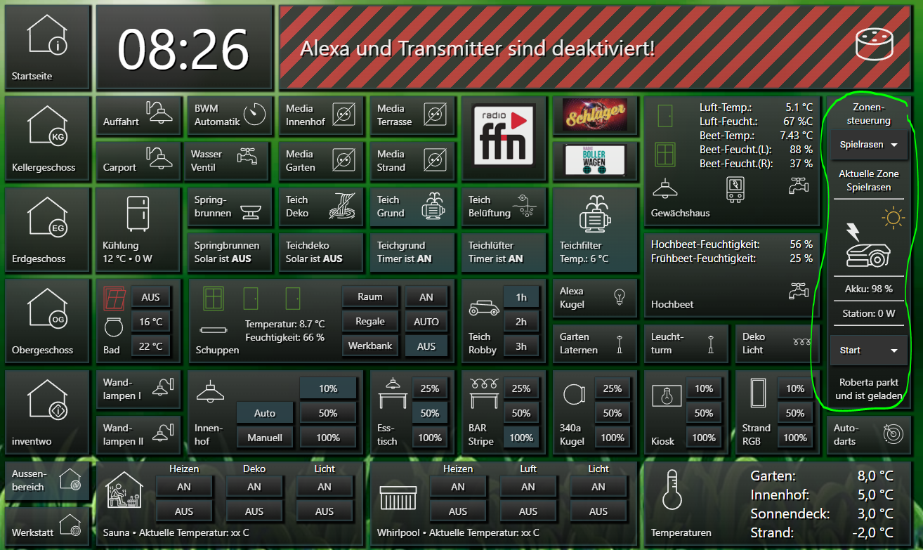This screenshot has width=923, height=550.
Task: Play the Schlager radio station
Action: pos(595,116)
